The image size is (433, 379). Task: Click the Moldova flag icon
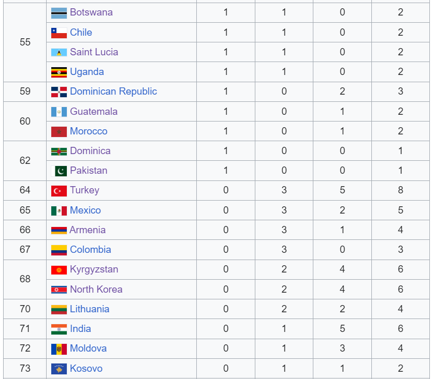pyautogui.click(x=59, y=349)
